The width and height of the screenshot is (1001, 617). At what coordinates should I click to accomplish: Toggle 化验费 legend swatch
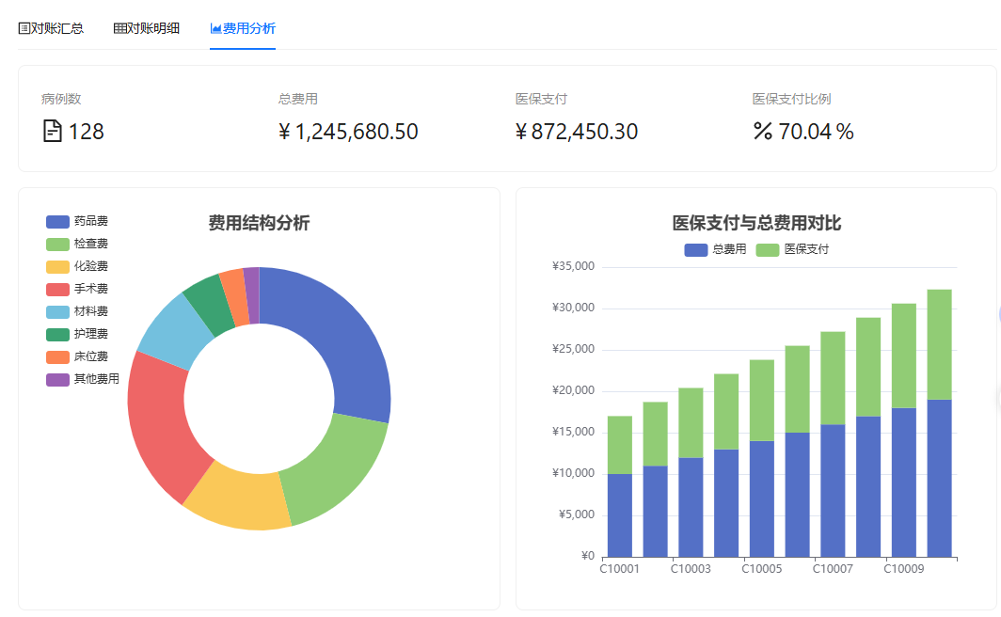coord(57,266)
